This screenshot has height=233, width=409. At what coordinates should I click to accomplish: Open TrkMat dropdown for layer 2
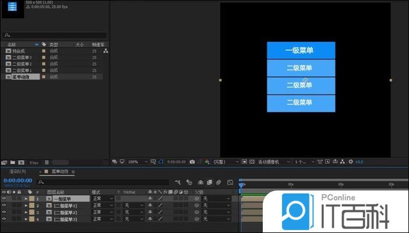click(133, 206)
